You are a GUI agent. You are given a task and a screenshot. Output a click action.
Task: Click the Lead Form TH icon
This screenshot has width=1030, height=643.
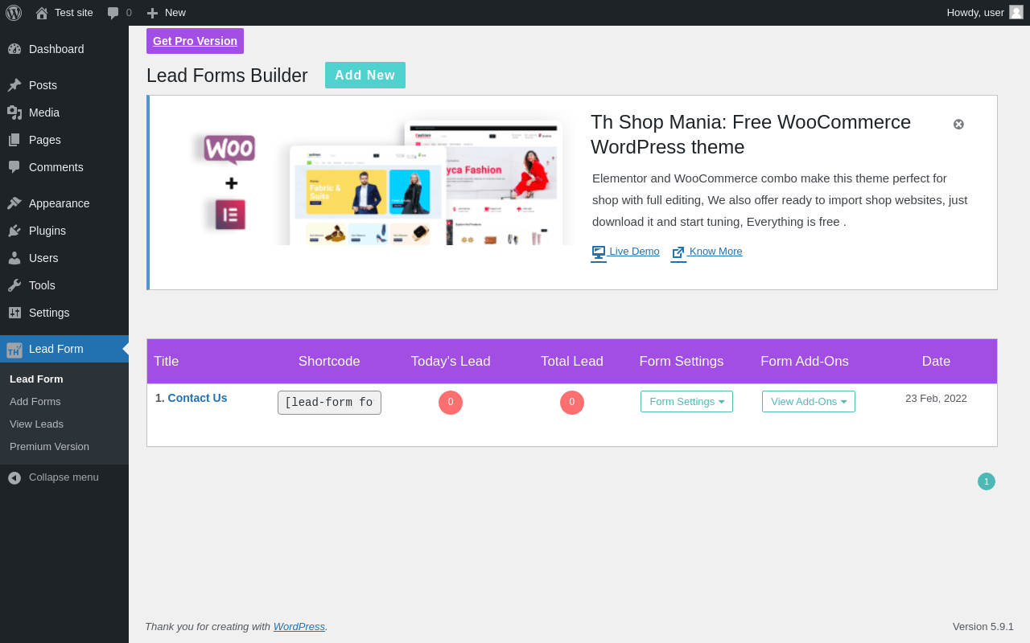pyautogui.click(x=14, y=350)
